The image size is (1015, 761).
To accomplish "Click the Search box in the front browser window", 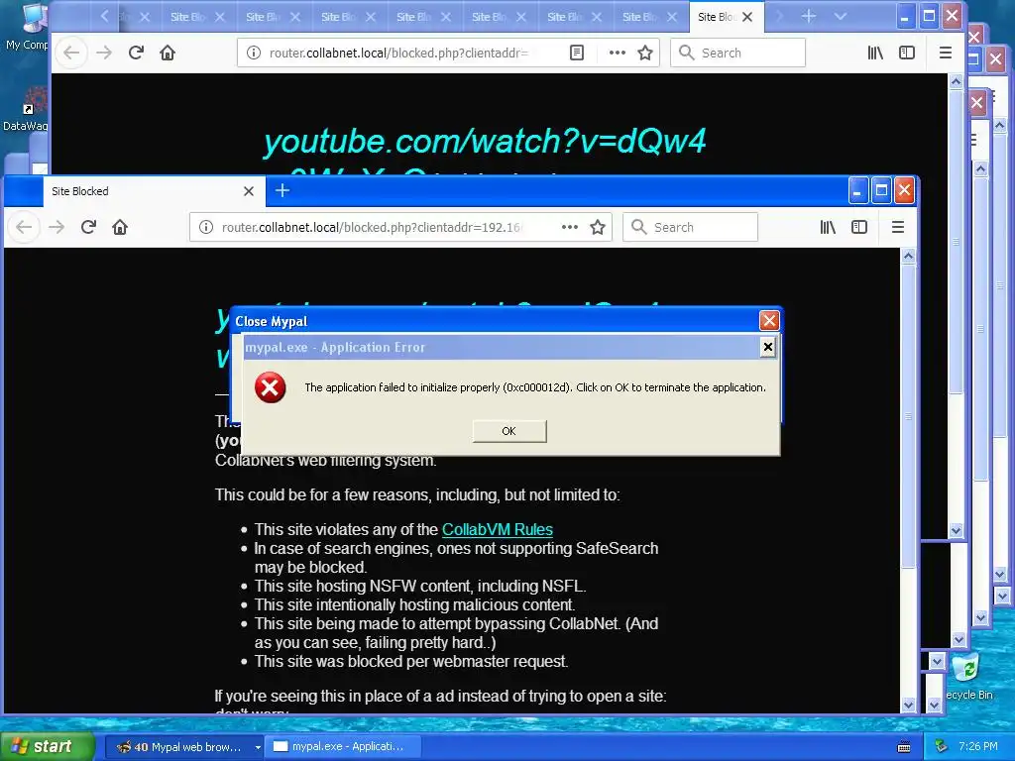I will (690, 227).
